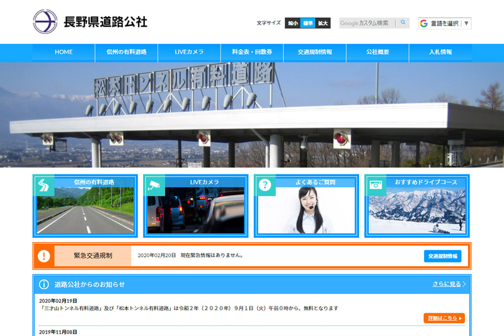Open the 信州の有料道路 road photo card
The height and width of the screenshot is (336, 504).
click(85, 206)
